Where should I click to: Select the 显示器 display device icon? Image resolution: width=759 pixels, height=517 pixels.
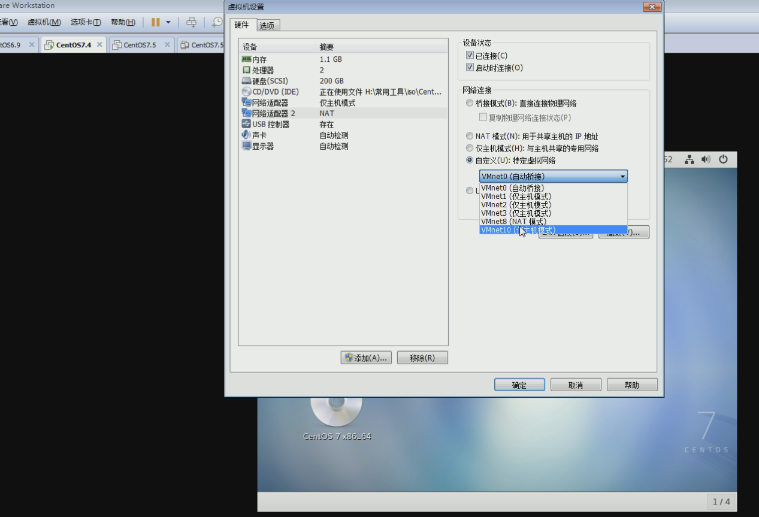tap(246, 146)
